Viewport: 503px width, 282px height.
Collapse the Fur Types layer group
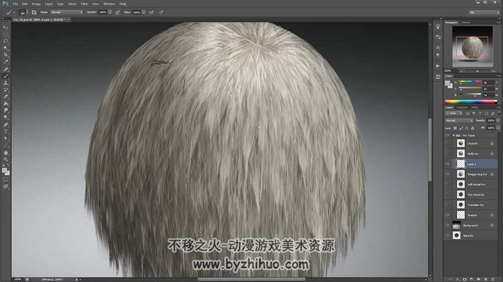453,135
